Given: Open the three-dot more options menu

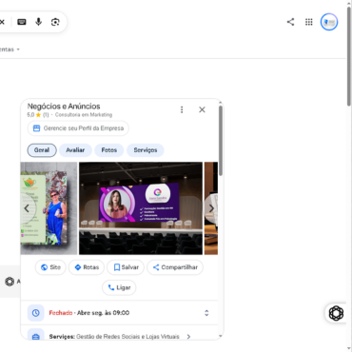Looking at the screenshot, I should (182, 109).
